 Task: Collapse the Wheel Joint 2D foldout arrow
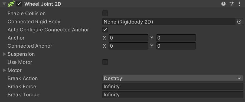click(4, 4)
